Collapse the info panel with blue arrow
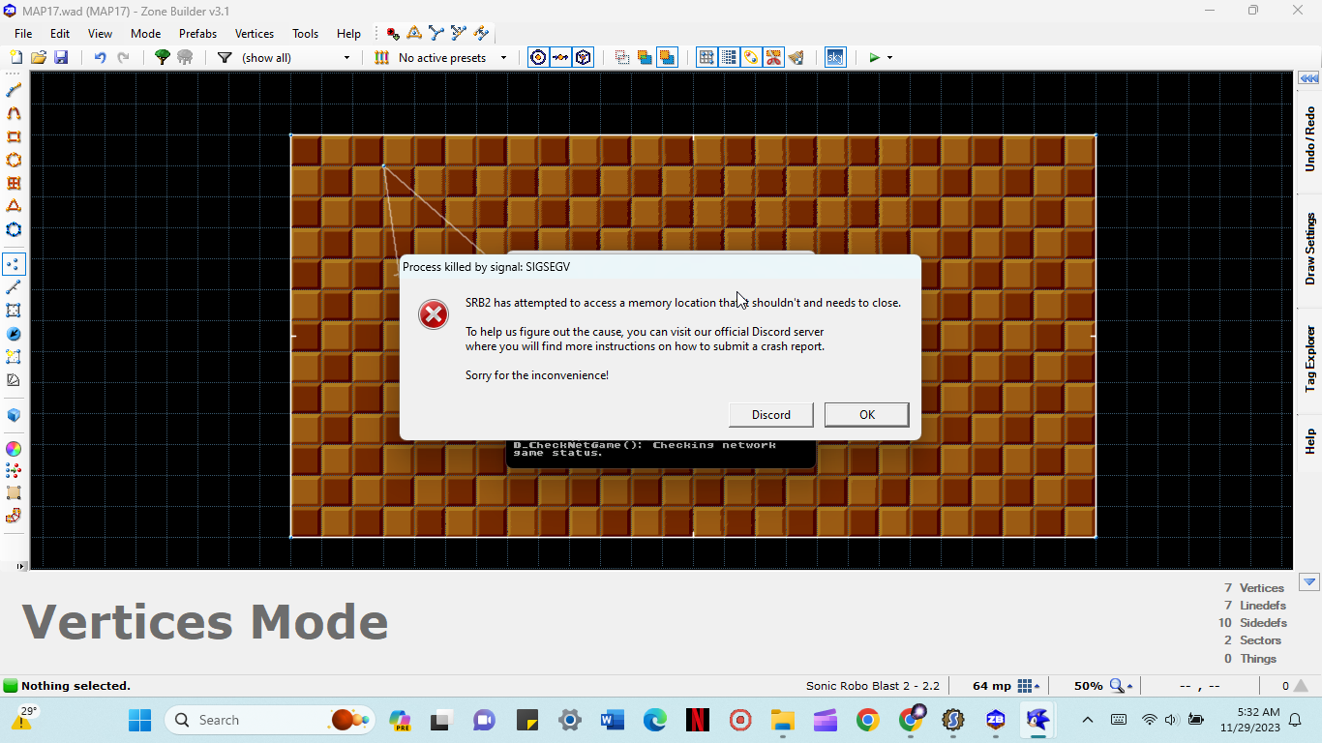 1309,582
